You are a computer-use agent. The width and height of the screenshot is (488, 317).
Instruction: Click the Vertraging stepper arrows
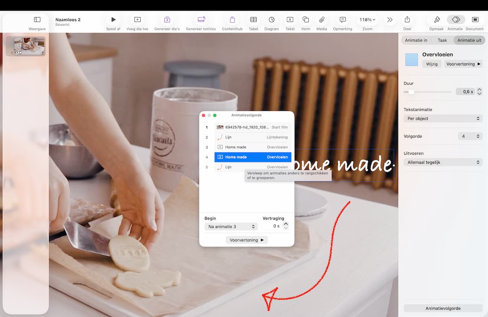[286, 226]
